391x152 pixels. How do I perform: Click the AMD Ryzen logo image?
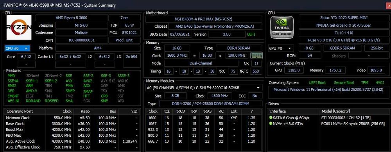point(19,27)
